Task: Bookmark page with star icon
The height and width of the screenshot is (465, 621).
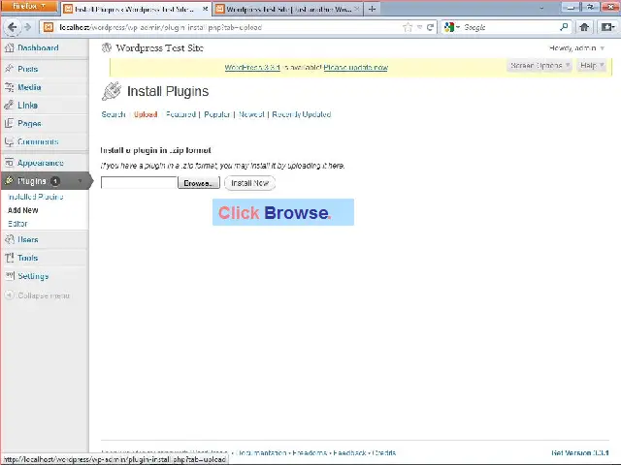Action: (408, 27)
